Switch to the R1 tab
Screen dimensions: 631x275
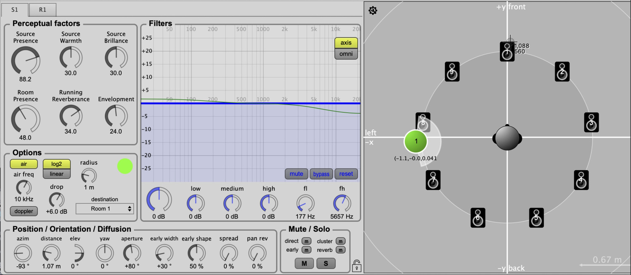42,10
